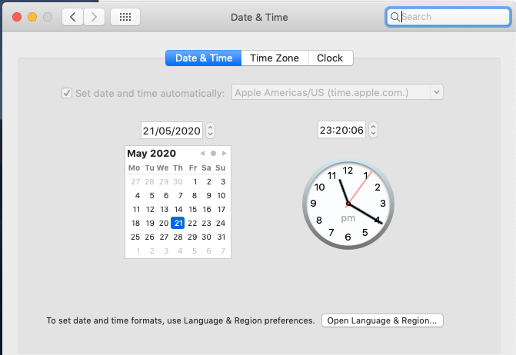Show all preferences grid icon

(125, 17)
